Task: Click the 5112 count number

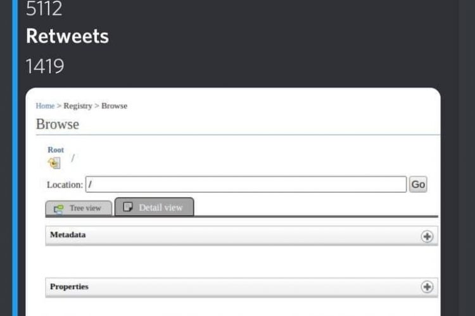Action: click(44, 8)
